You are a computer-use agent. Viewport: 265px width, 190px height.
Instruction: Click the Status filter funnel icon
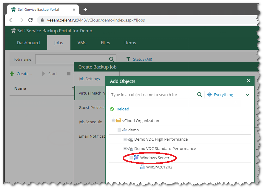coord(128,59)
